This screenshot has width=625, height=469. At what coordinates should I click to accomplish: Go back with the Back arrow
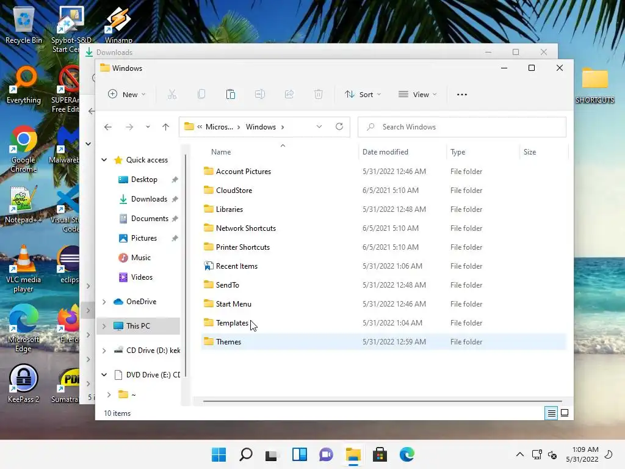[x=107, y=127]
